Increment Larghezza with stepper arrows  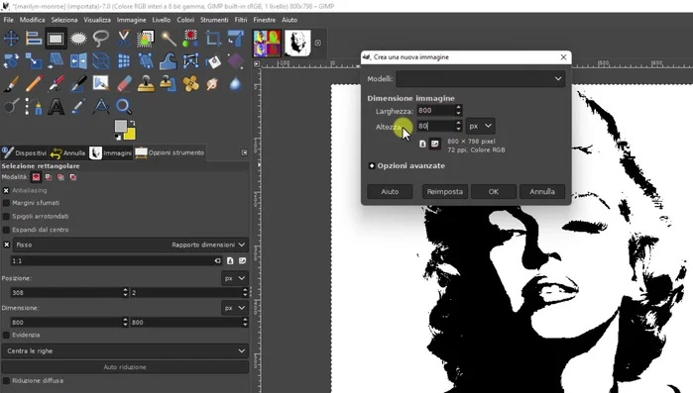pos(458,107)
